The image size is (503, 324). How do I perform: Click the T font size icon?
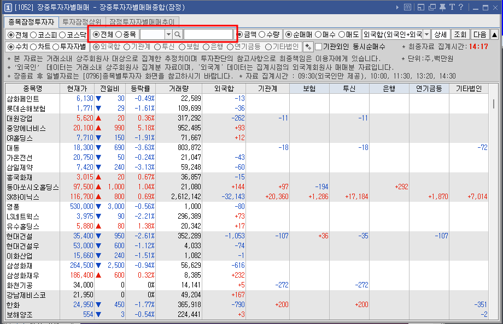452,7
